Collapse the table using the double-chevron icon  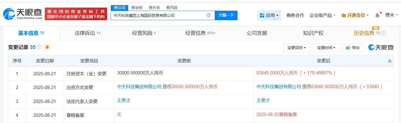pos(390,61)
